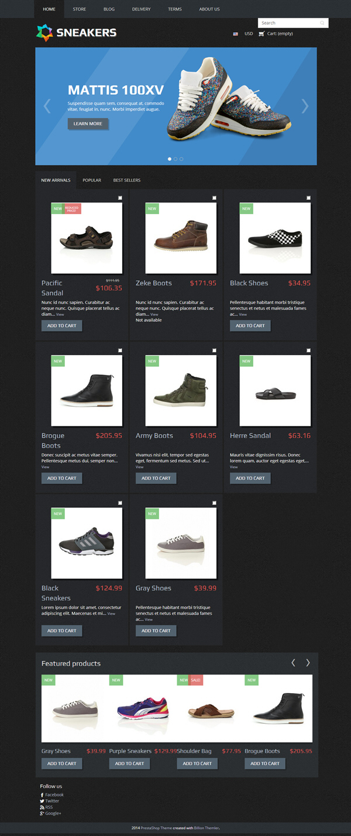Select the second banner slide dot

click(175, 159)
